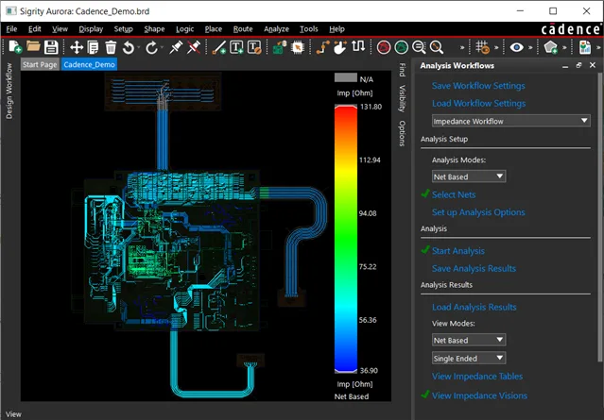Image resolution: width=604 pixels, height=420 pixels.
Task: Click the magnifier with measure line icon
Action: point(437,47)
